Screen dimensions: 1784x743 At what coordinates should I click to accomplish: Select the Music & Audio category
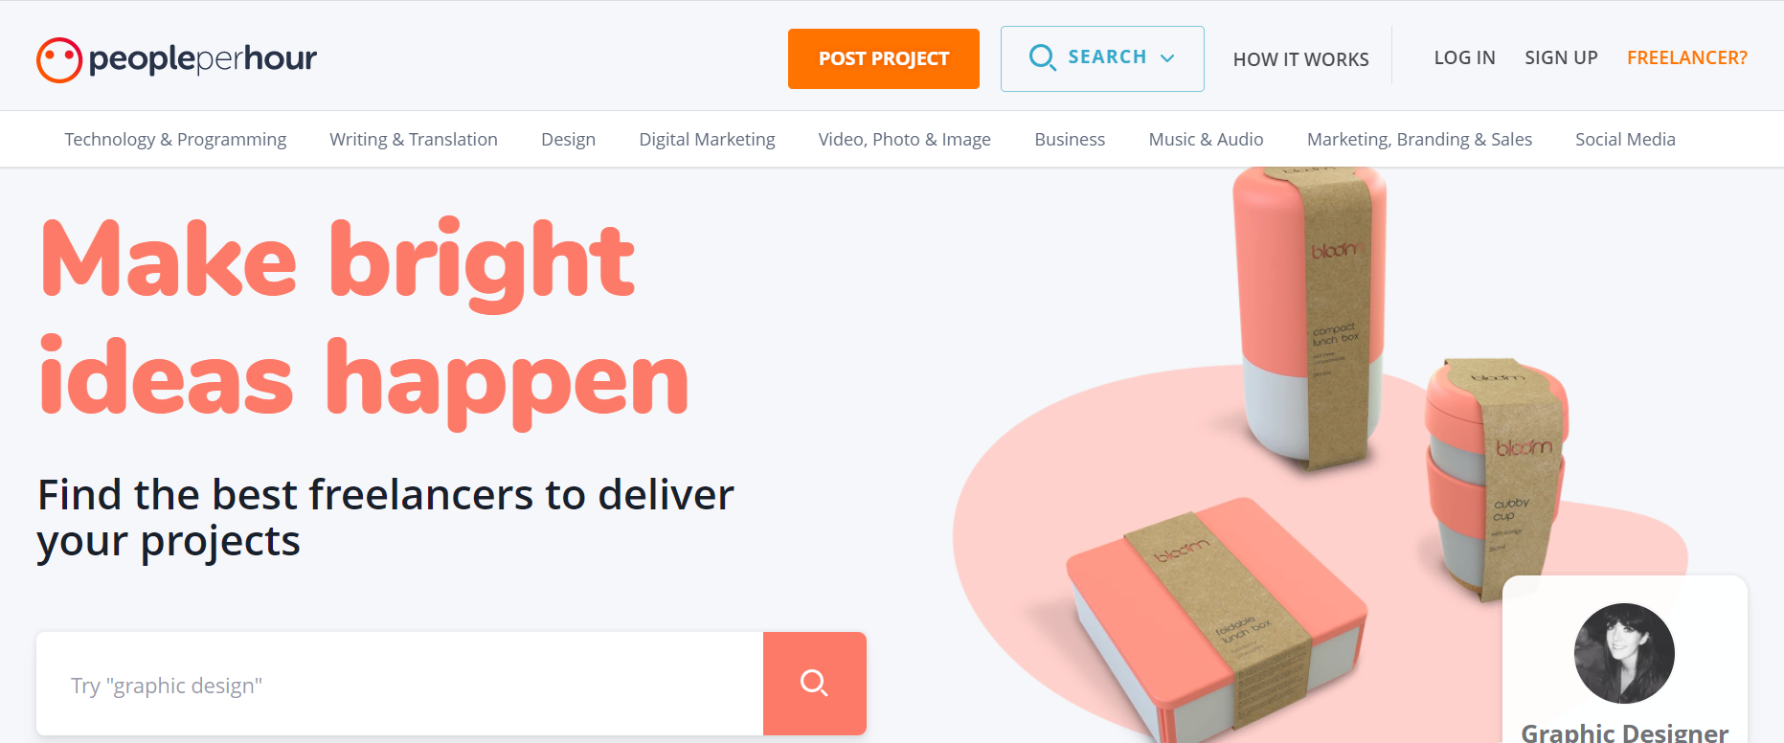click(1206, 139)
